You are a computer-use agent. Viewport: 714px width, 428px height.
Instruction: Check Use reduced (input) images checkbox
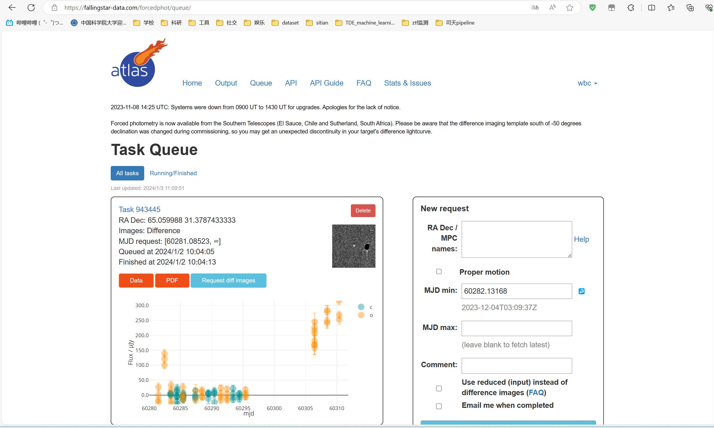[439, 389]
